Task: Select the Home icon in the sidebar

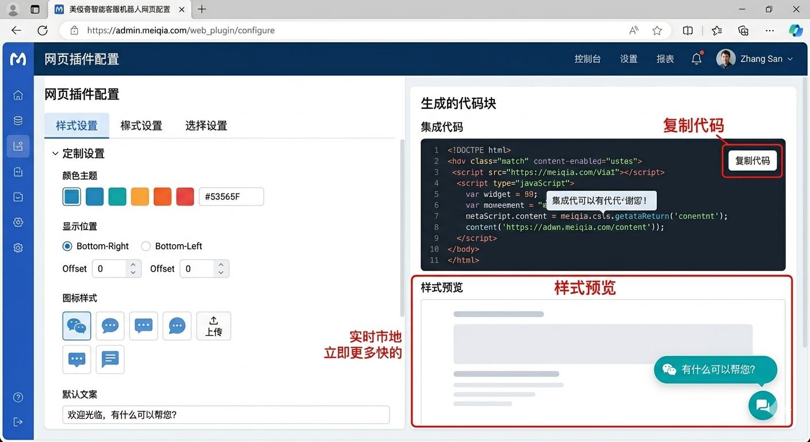Action: (18, 95)
